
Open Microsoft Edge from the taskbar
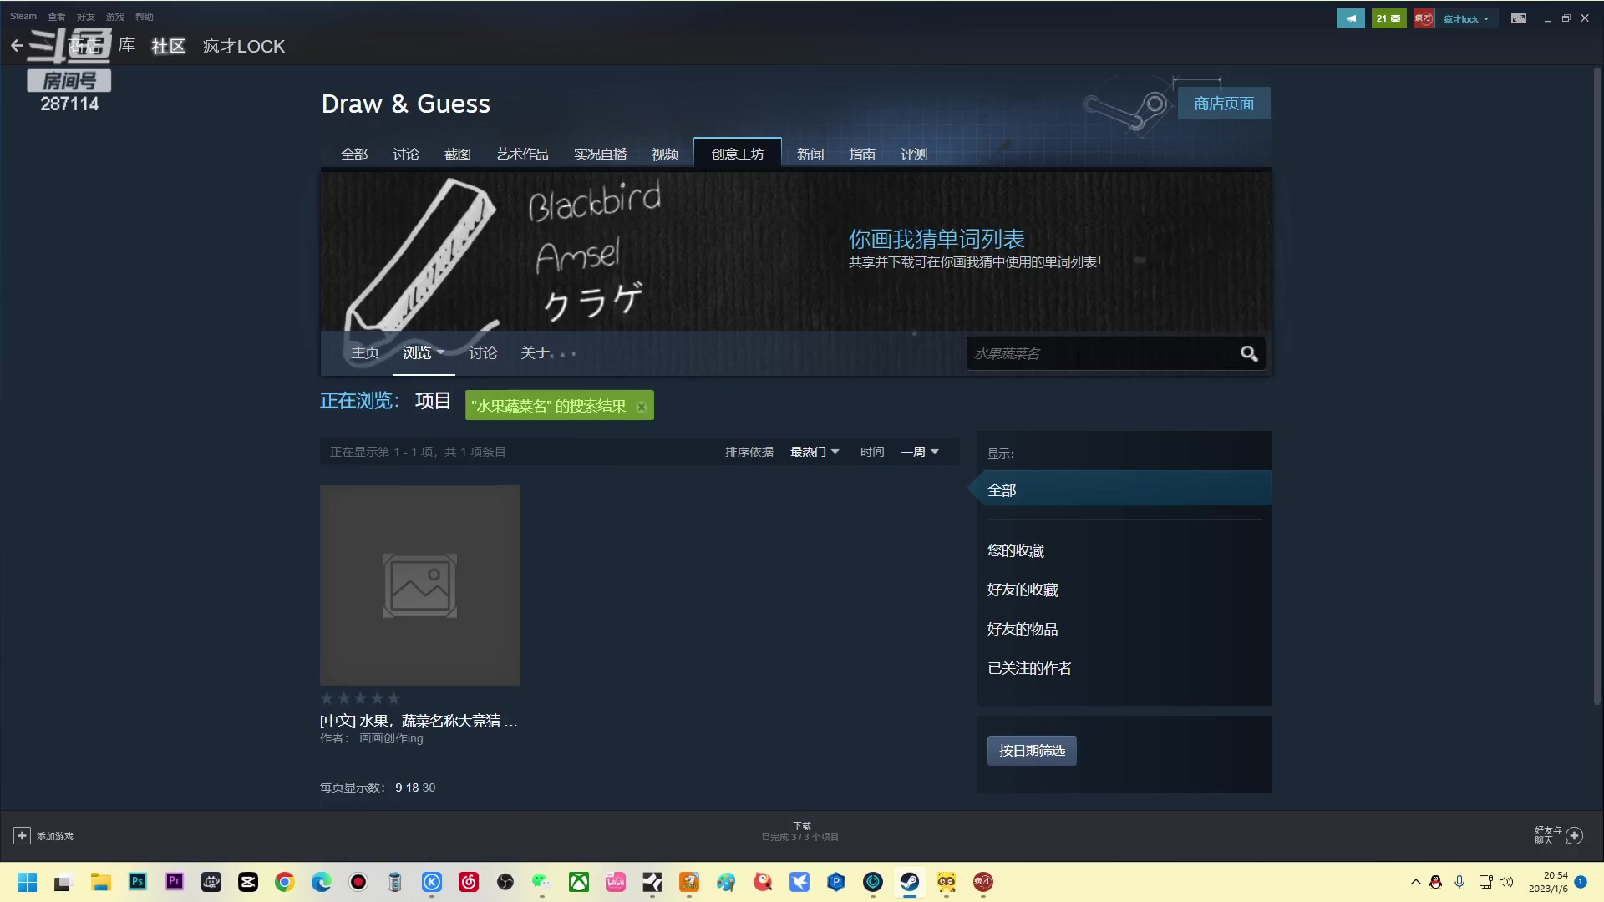tap(322, 882)
